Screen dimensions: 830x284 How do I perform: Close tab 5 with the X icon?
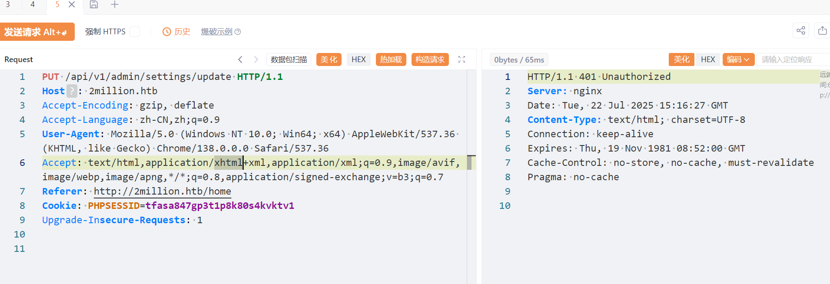pyautogui.click(x=72, y=5)
